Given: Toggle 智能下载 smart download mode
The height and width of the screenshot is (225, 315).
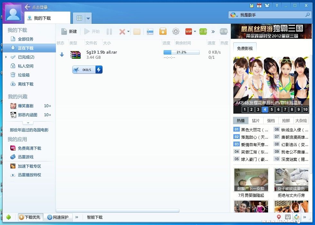Looking at the screenshot, I should (94, 217).
